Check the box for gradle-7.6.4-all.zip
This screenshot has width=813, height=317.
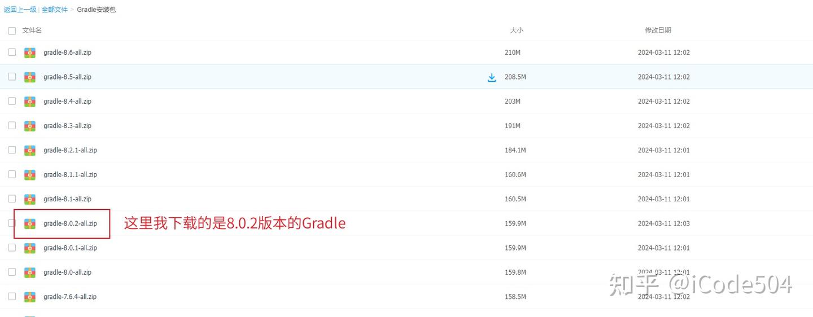[x=12, y=296]
